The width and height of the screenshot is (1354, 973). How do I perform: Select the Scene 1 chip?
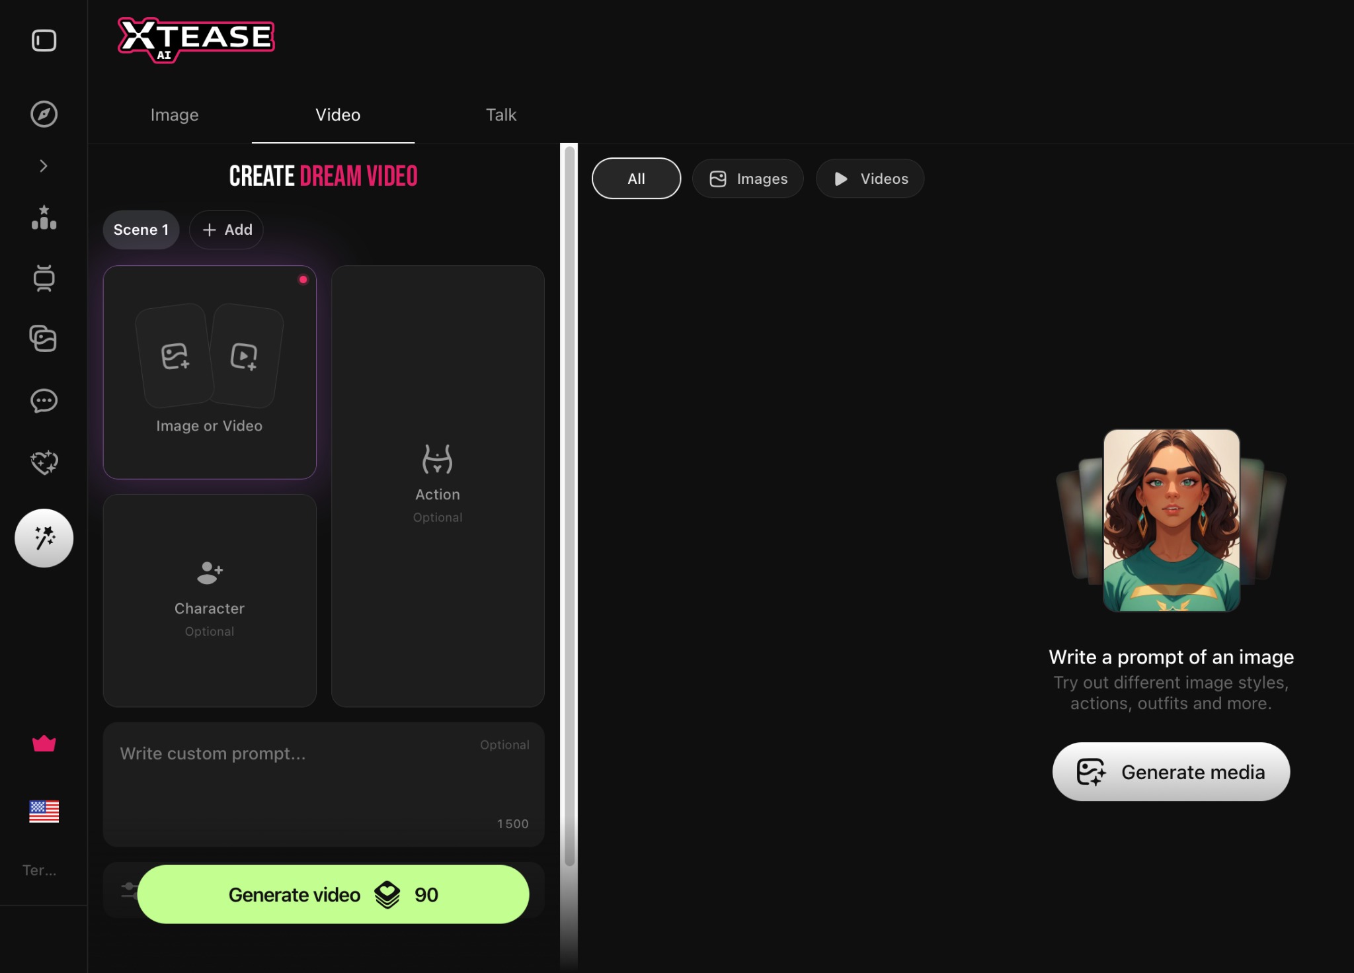(141, 230)
